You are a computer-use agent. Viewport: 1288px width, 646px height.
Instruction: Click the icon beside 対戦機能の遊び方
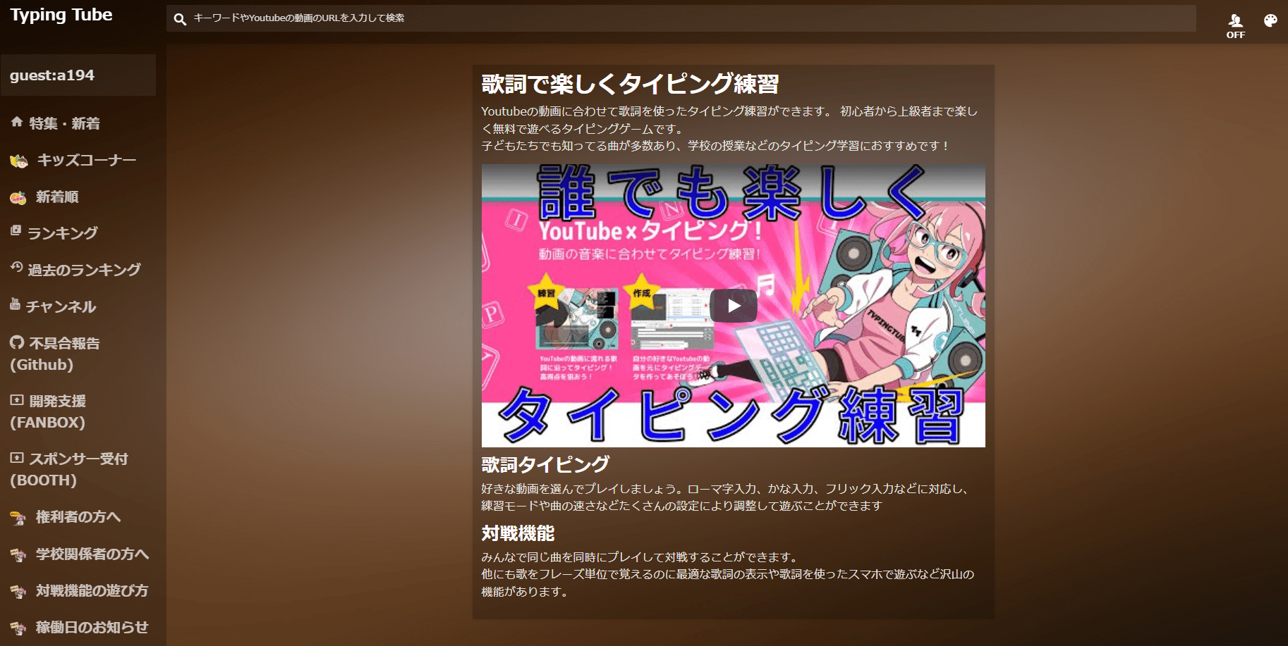(x=18, y=592)
